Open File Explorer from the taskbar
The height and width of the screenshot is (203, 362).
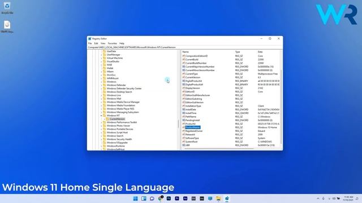[x=218, y=198]
